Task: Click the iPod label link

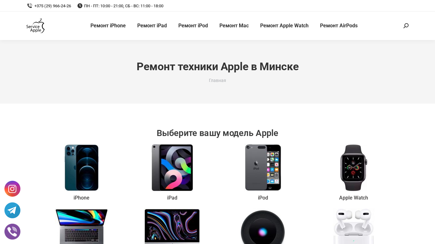Action: tap(263, 198)
